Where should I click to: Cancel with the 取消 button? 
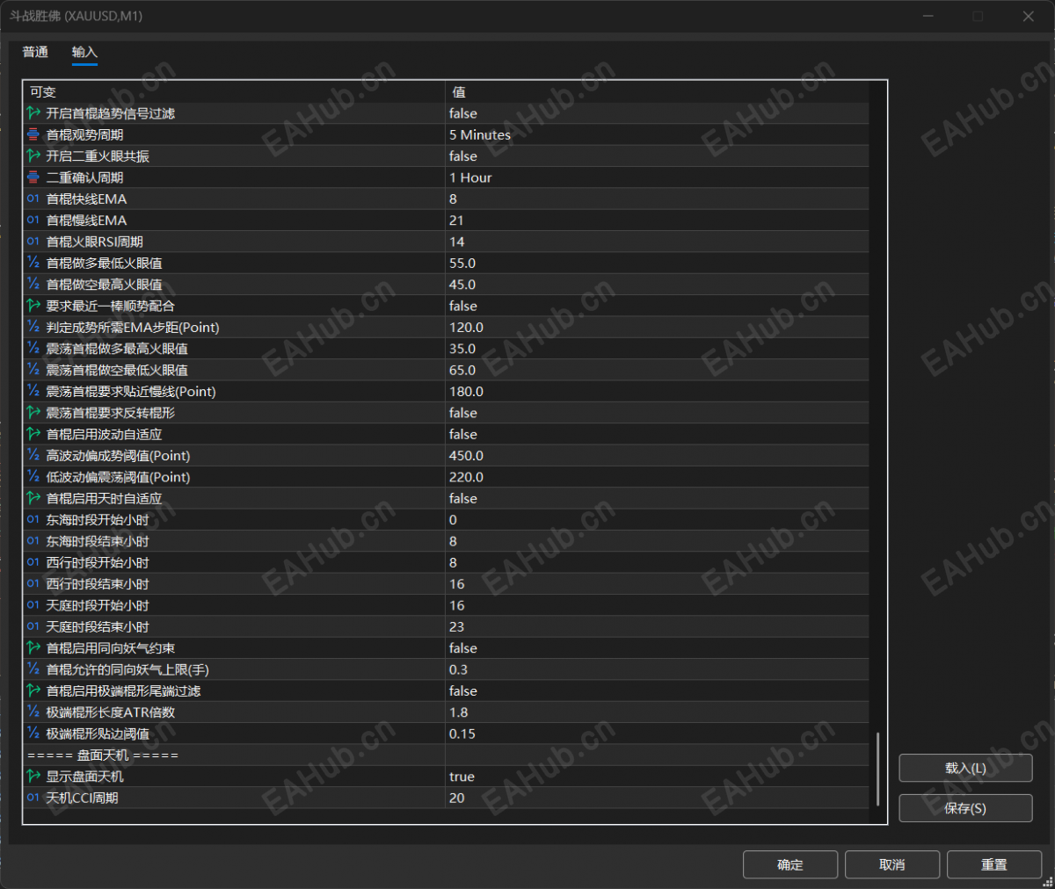pos(892,865)
